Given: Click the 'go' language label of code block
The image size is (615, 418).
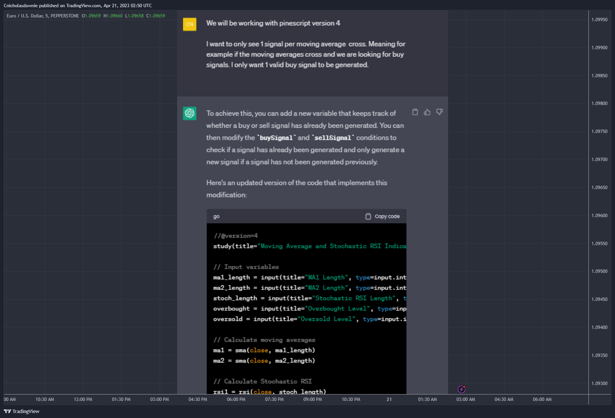Looking at the screenshot, I should click(216, 216).
